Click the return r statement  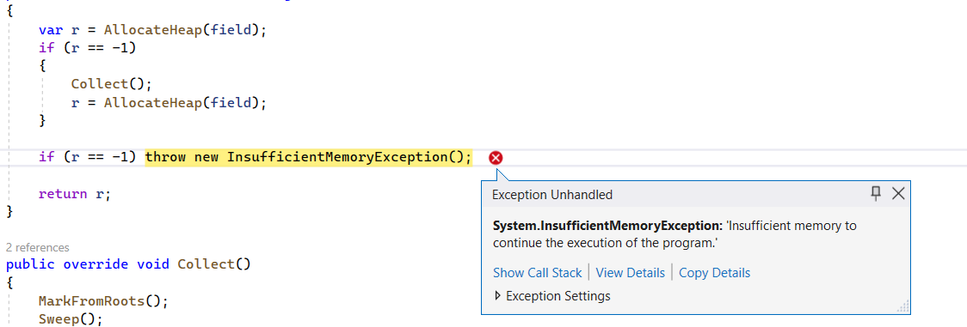pyautogui.click(x=75, y=194)
